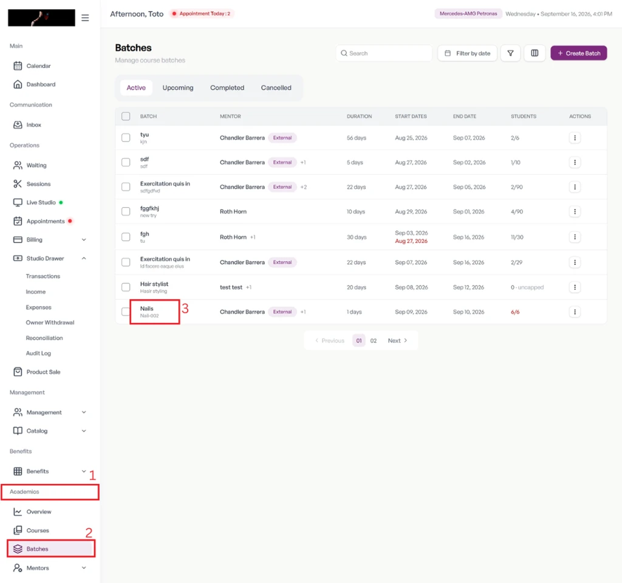Screen dimensions: 622x583
Task: Click the Create Batch button
Action: [x=578, y=53]
